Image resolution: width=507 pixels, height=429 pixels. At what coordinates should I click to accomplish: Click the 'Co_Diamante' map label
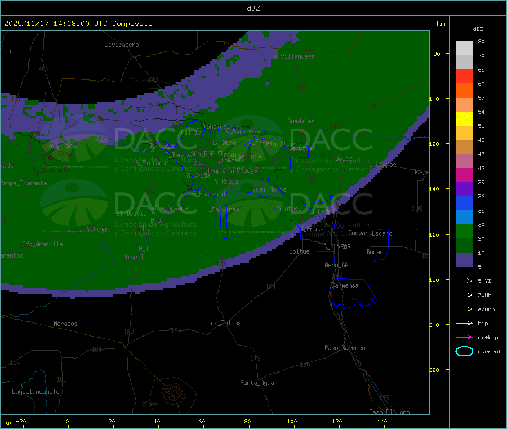pyautogui.click(x=51, y=170)
